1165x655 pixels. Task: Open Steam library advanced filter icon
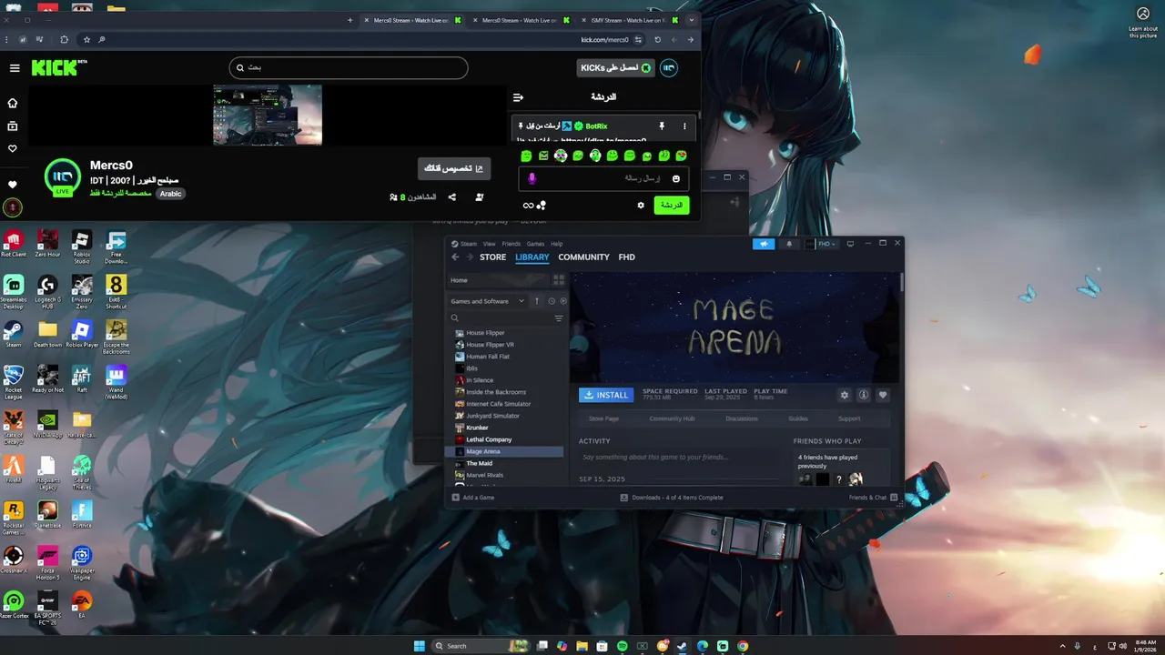pyautogui.click(x=559, y=318)
